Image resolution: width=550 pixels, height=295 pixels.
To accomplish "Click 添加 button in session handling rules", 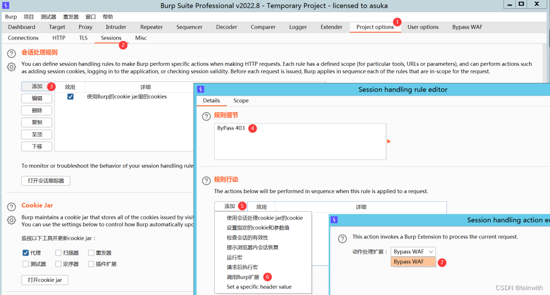I will 37,86.
